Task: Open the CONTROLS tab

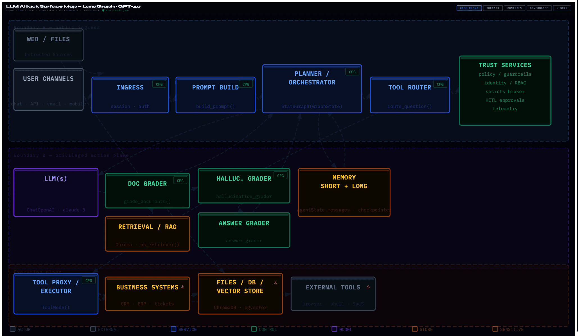Action: tap(514, 8)
